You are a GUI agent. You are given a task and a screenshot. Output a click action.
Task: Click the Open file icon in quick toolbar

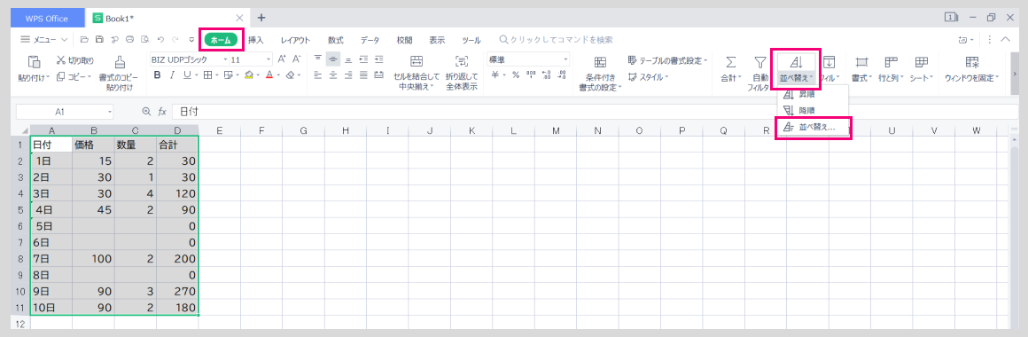pos(85,40)
